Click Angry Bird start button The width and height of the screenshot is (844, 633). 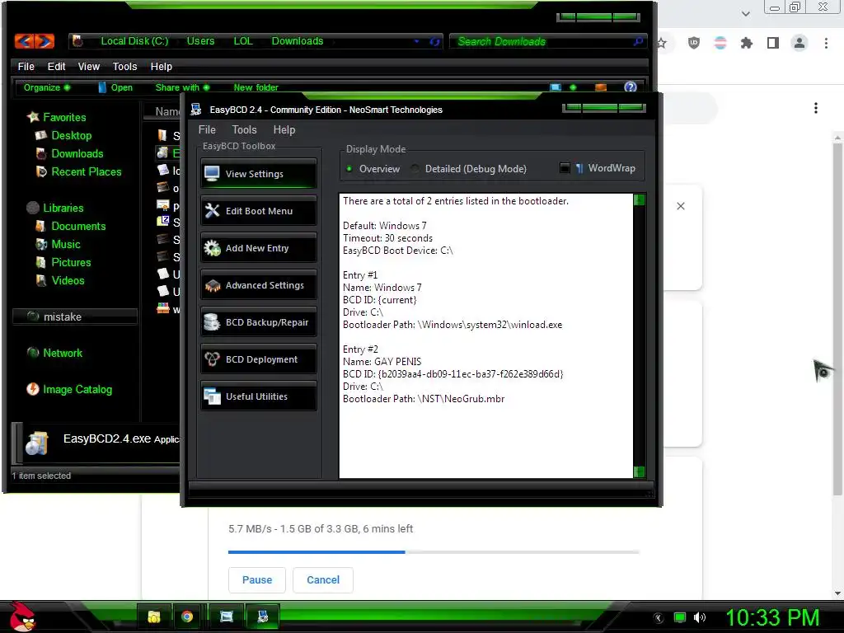pyautogui.click(x=21, y=617)
